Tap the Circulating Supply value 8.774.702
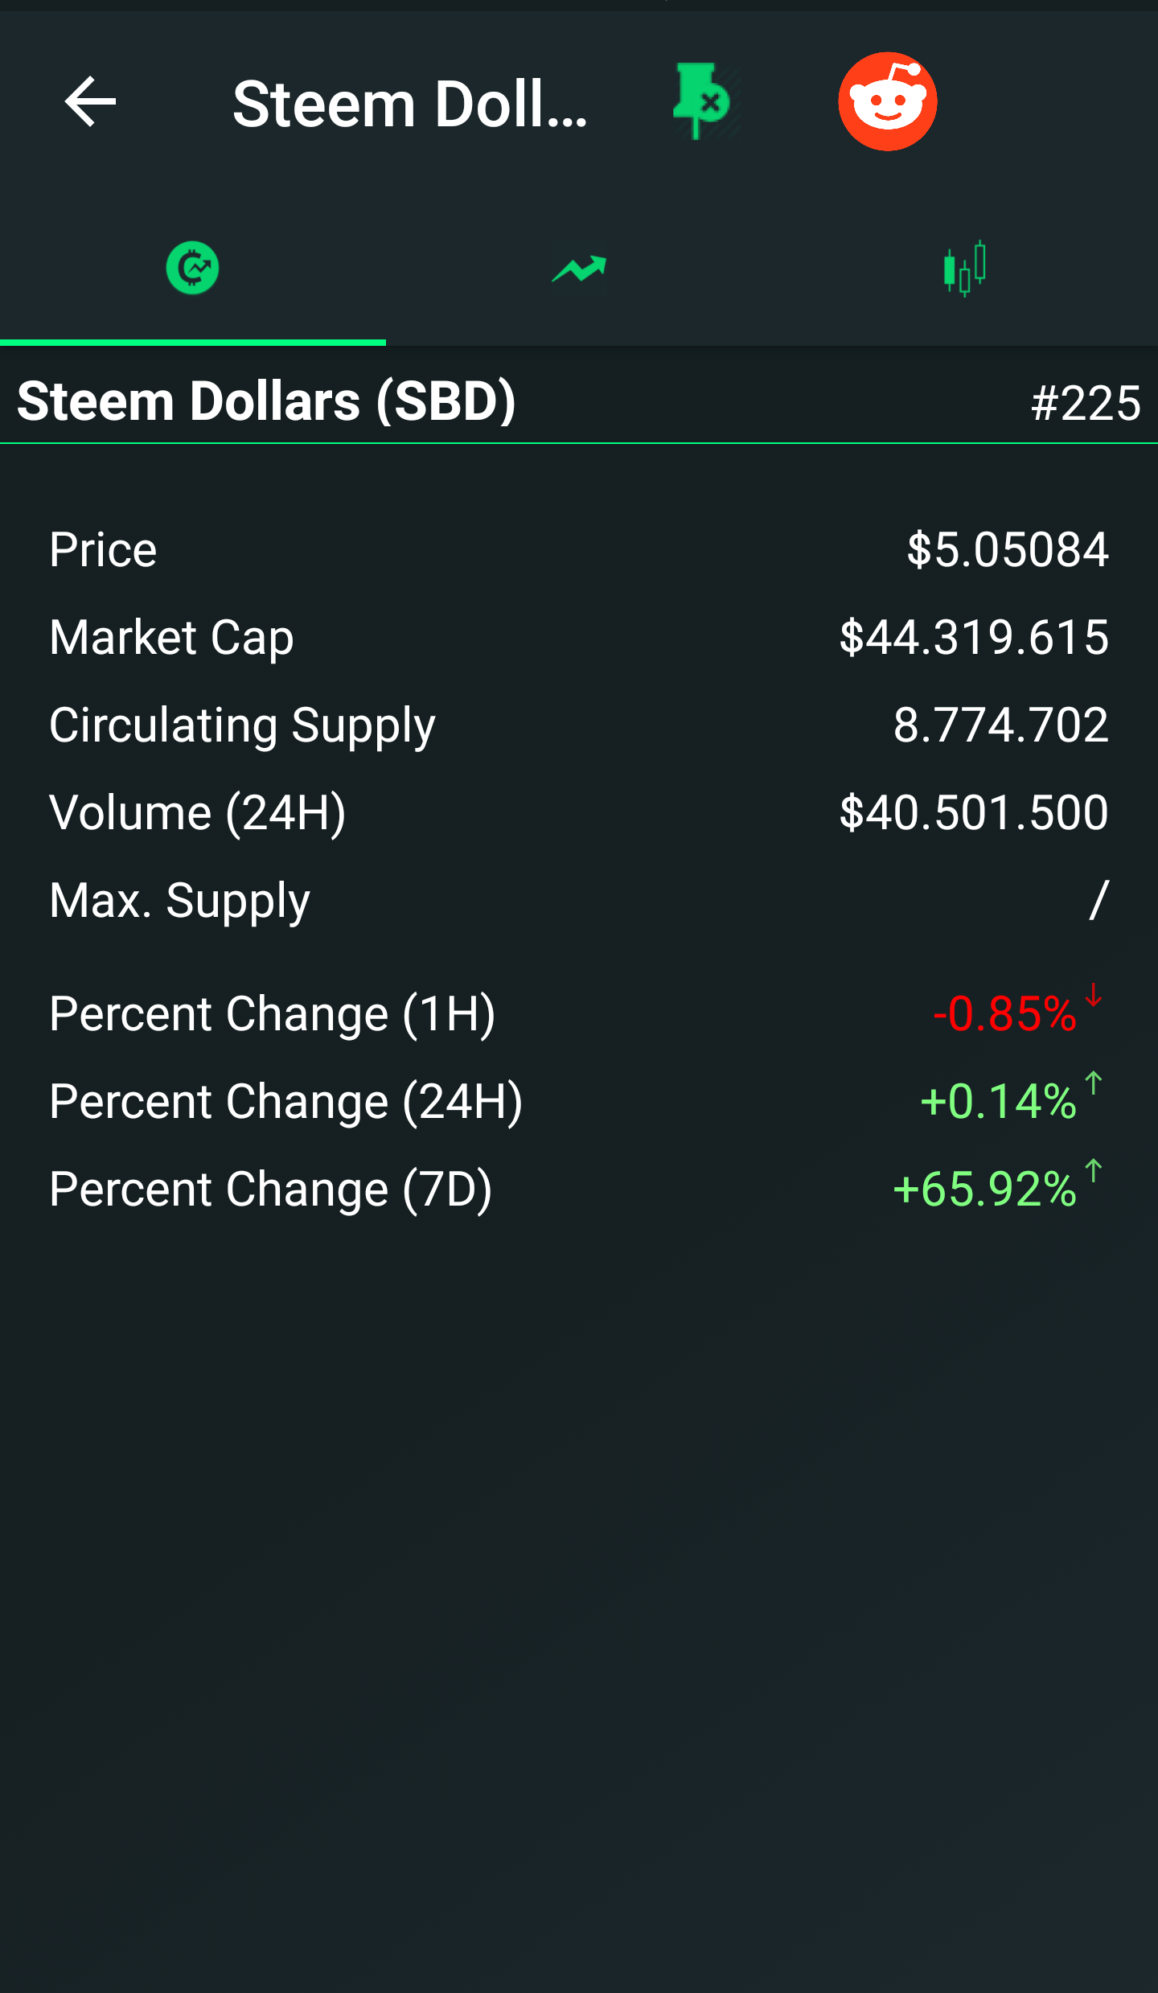The height and width of the screenshot is (1993, 1158). pos(1000,725)
